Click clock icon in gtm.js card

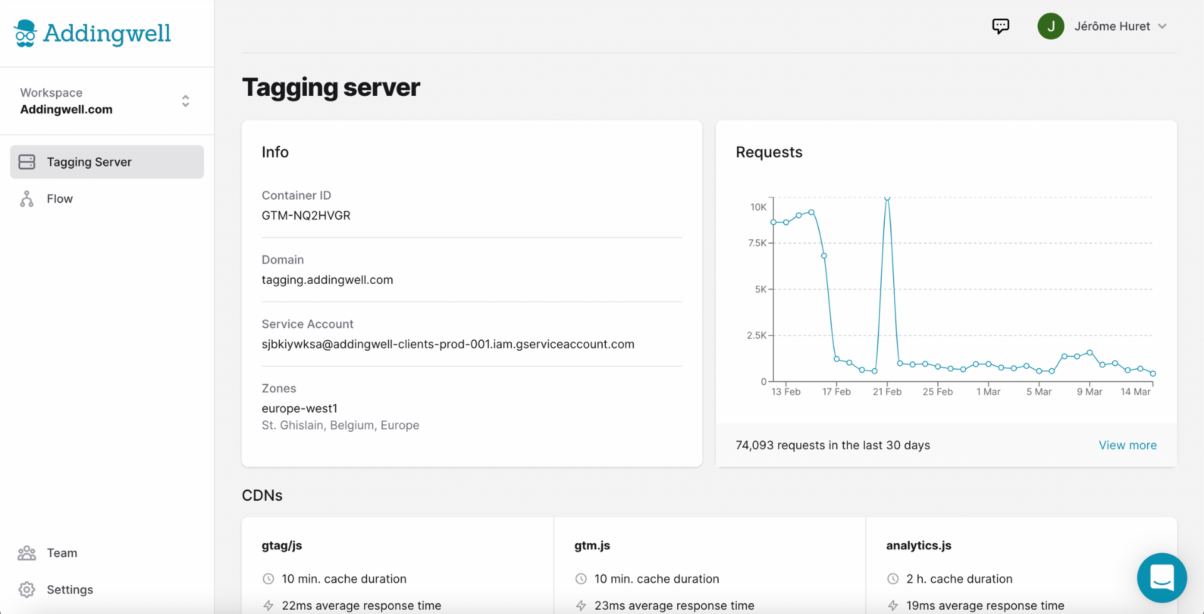(581, 579)
